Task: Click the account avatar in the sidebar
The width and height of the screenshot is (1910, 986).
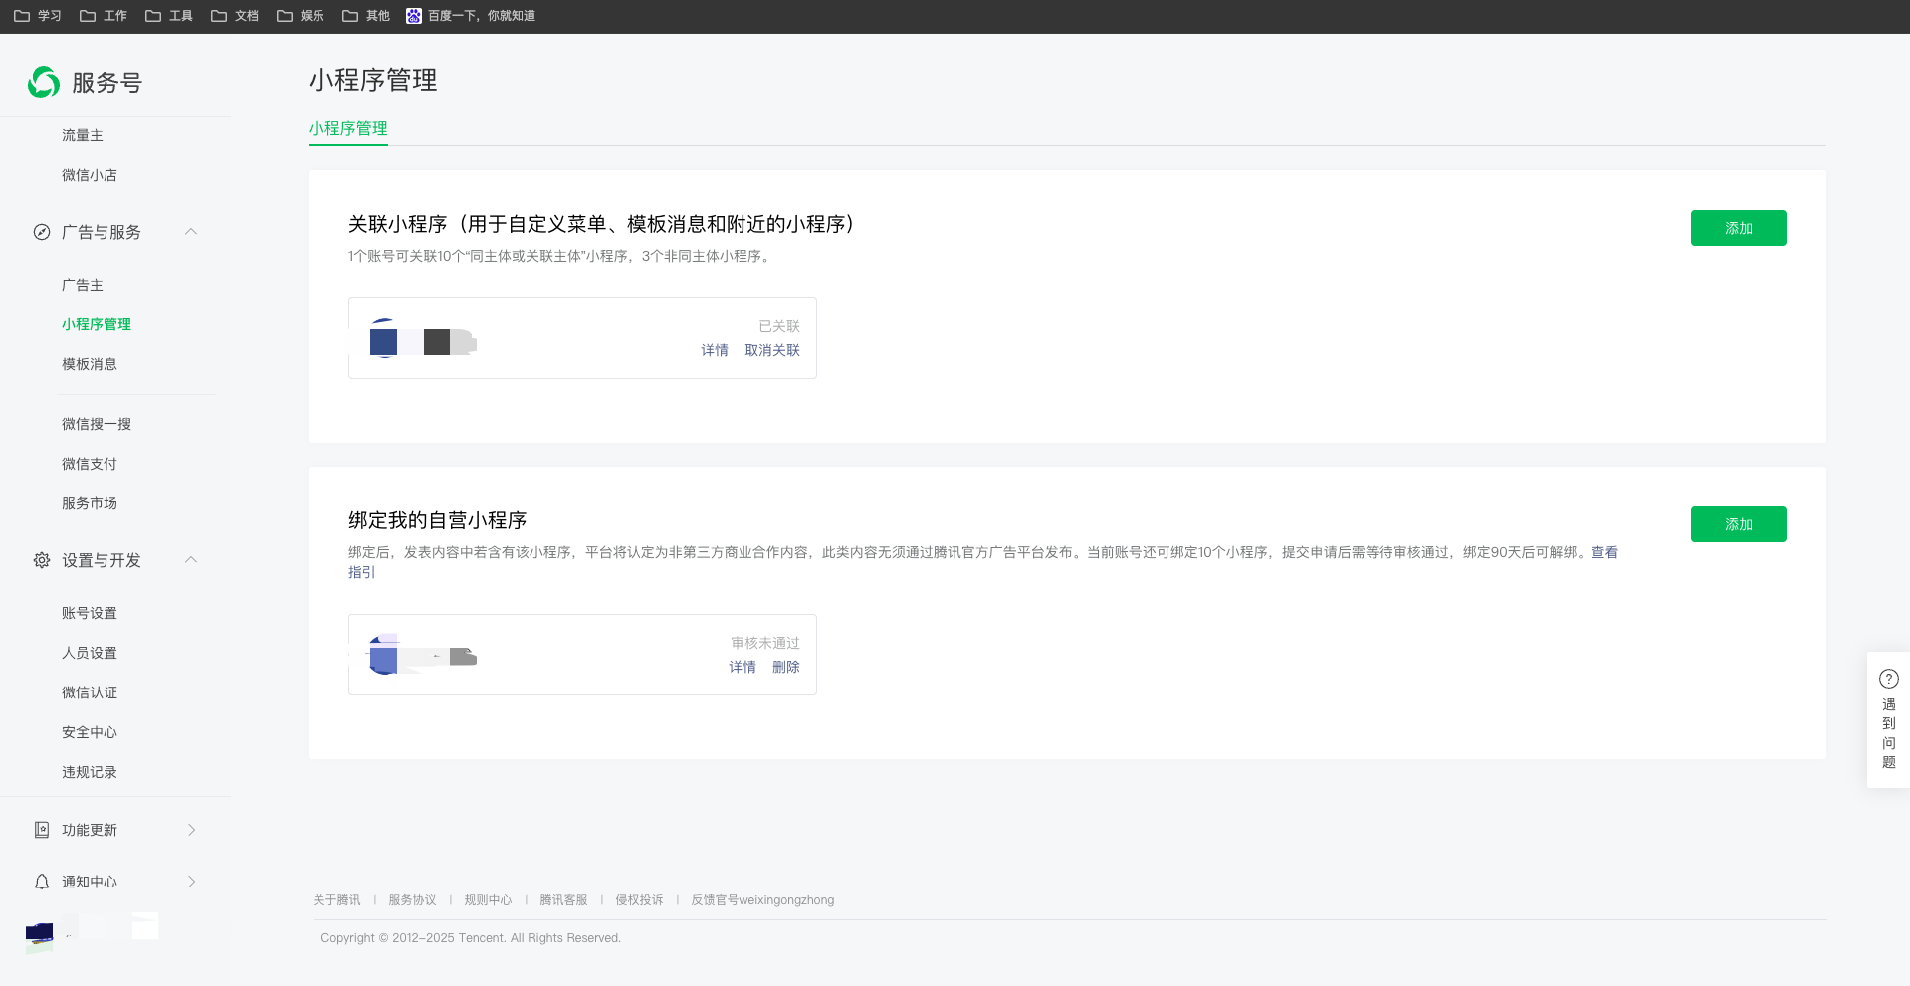Action: (x=40, y=936)
